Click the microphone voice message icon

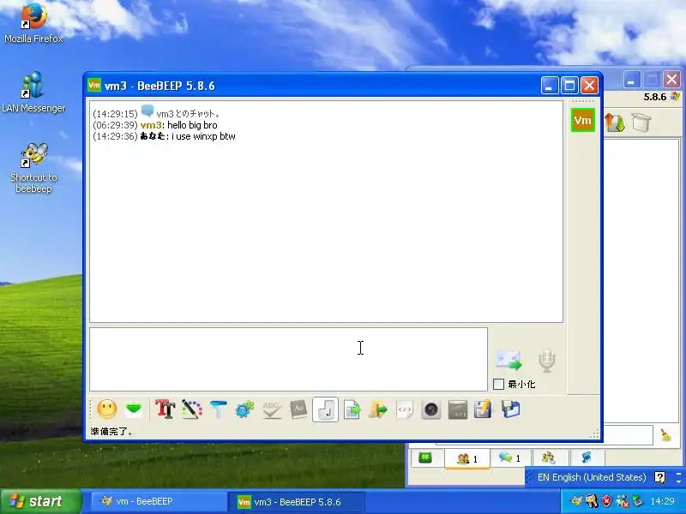547,361
